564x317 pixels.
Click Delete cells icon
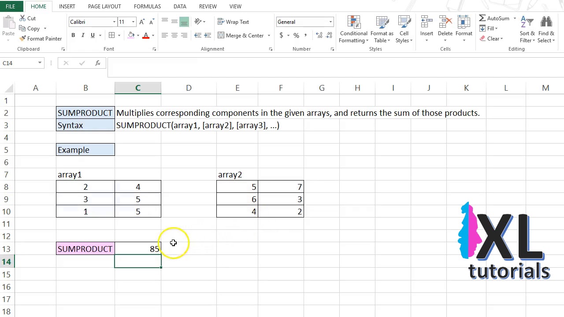point(445,22)
